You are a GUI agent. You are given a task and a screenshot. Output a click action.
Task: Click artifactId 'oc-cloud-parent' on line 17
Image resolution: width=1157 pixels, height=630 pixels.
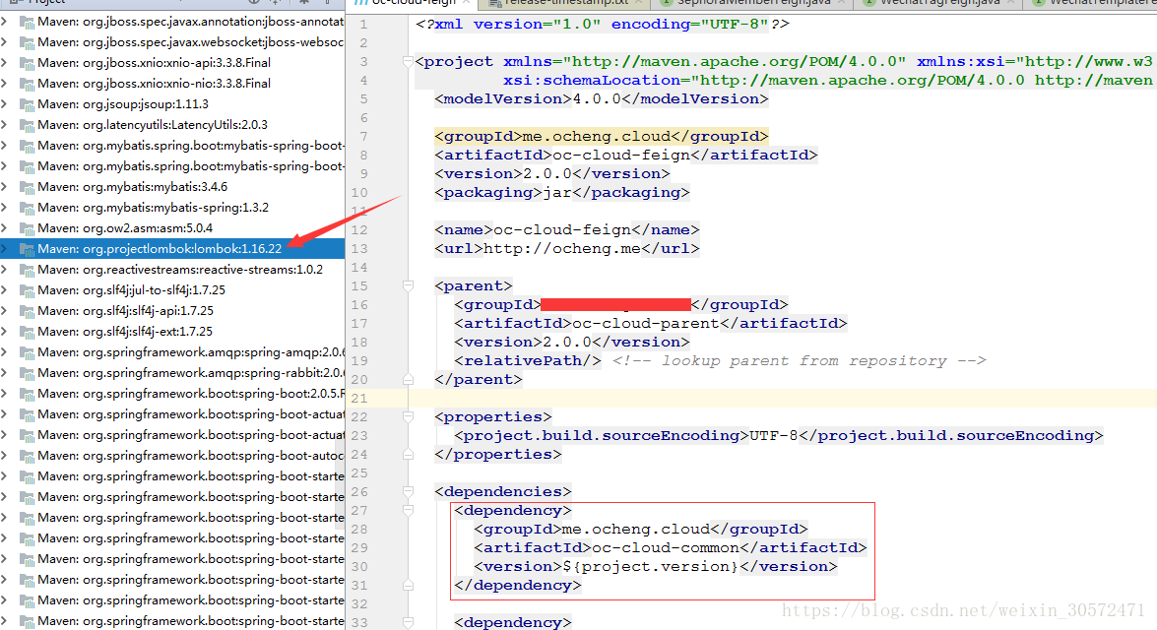[x=646, y=323]
